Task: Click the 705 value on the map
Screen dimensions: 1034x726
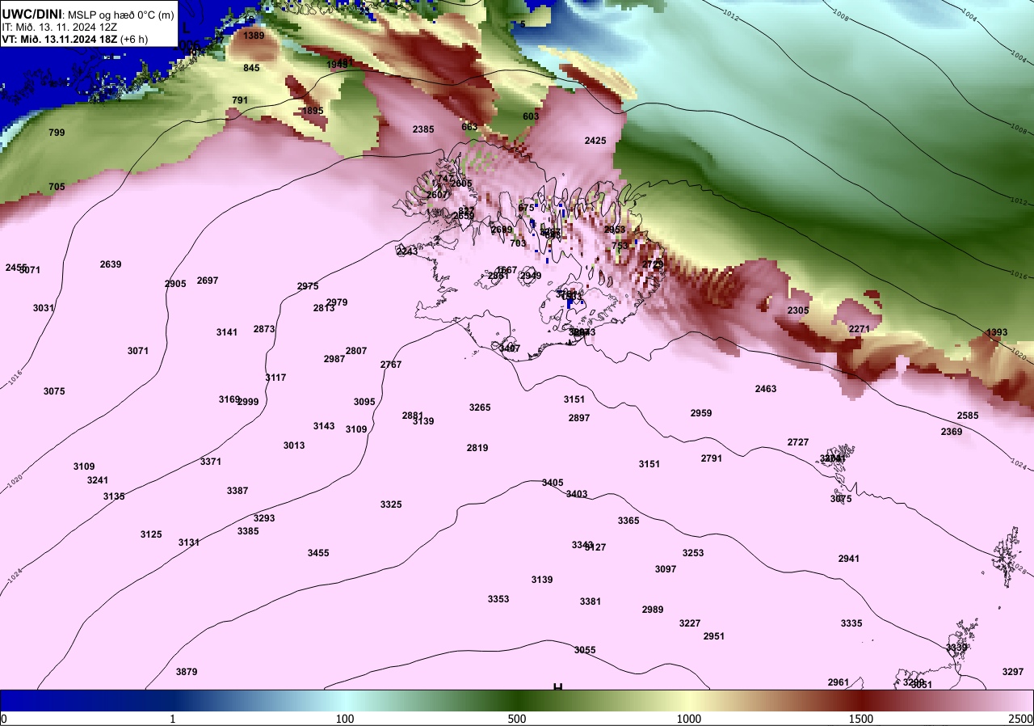Action: (57, 187)
